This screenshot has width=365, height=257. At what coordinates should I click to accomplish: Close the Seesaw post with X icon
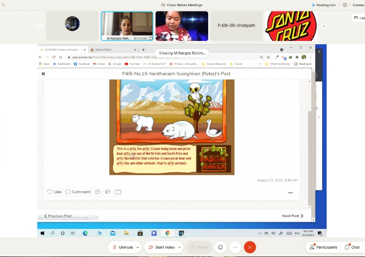click(43, 74)
